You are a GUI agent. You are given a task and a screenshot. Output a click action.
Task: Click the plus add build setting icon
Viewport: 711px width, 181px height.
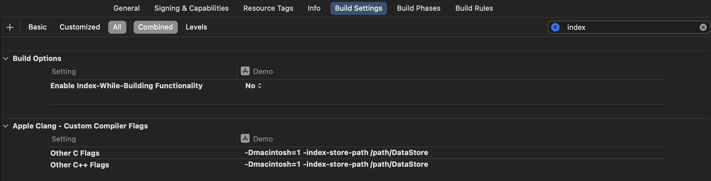[10, 27]
